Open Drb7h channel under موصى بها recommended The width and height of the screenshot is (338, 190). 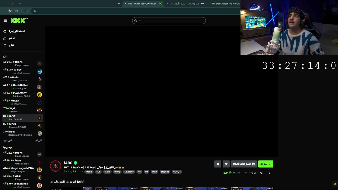[x=22, y=154]
